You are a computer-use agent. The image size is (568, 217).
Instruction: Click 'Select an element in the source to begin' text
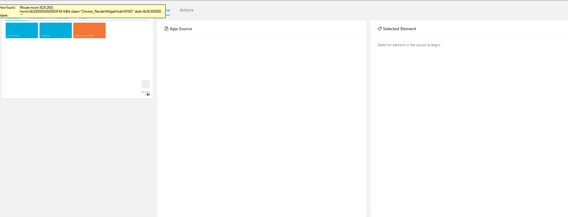coord(409,45)
